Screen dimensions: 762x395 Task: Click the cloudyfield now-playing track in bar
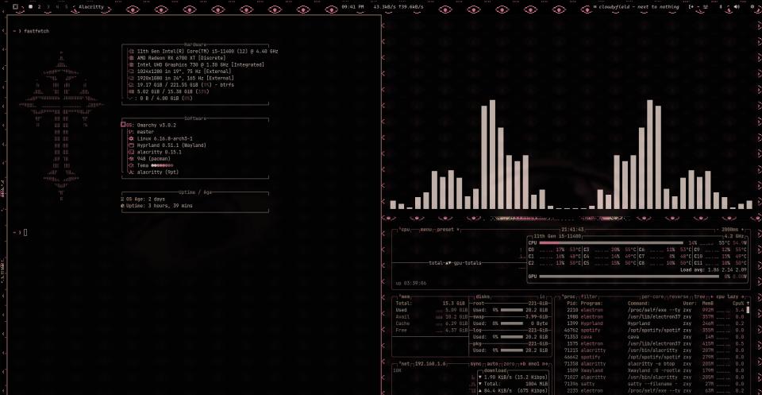(638, 7)
